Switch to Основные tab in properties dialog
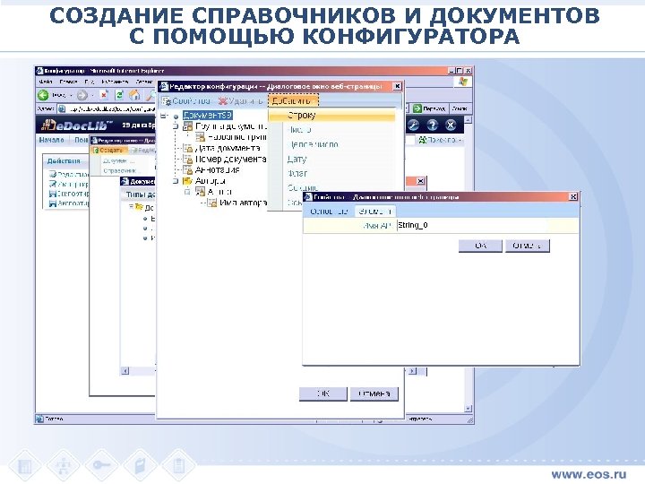Screen dimensions: 645x484 tap(329, 212)
